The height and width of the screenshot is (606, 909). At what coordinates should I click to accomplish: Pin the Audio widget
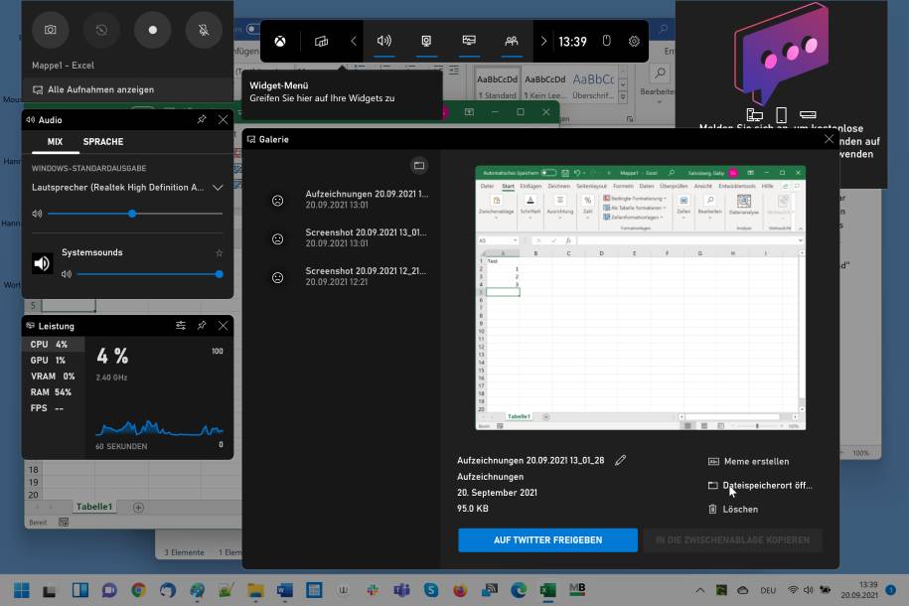point(202,119)
